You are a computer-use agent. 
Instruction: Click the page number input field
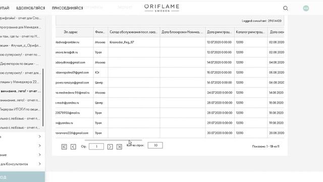(96, 147)
